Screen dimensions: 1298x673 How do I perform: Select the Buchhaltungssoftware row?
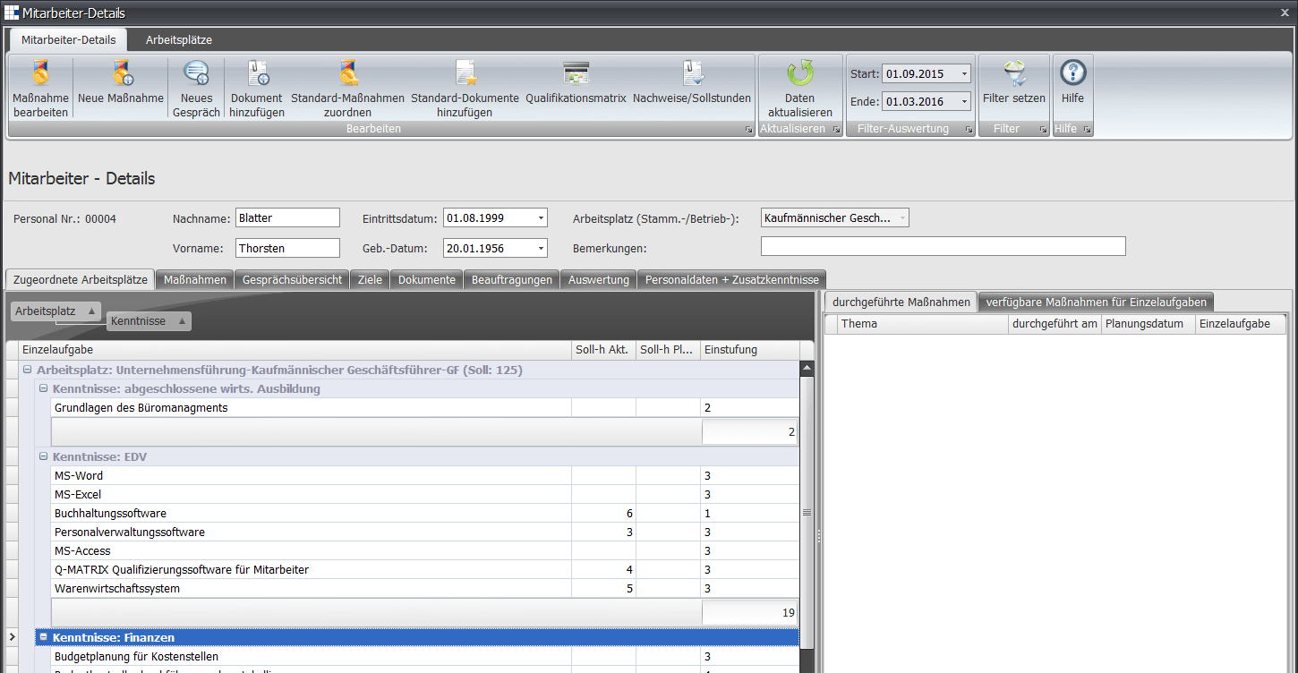pos(111,514)
